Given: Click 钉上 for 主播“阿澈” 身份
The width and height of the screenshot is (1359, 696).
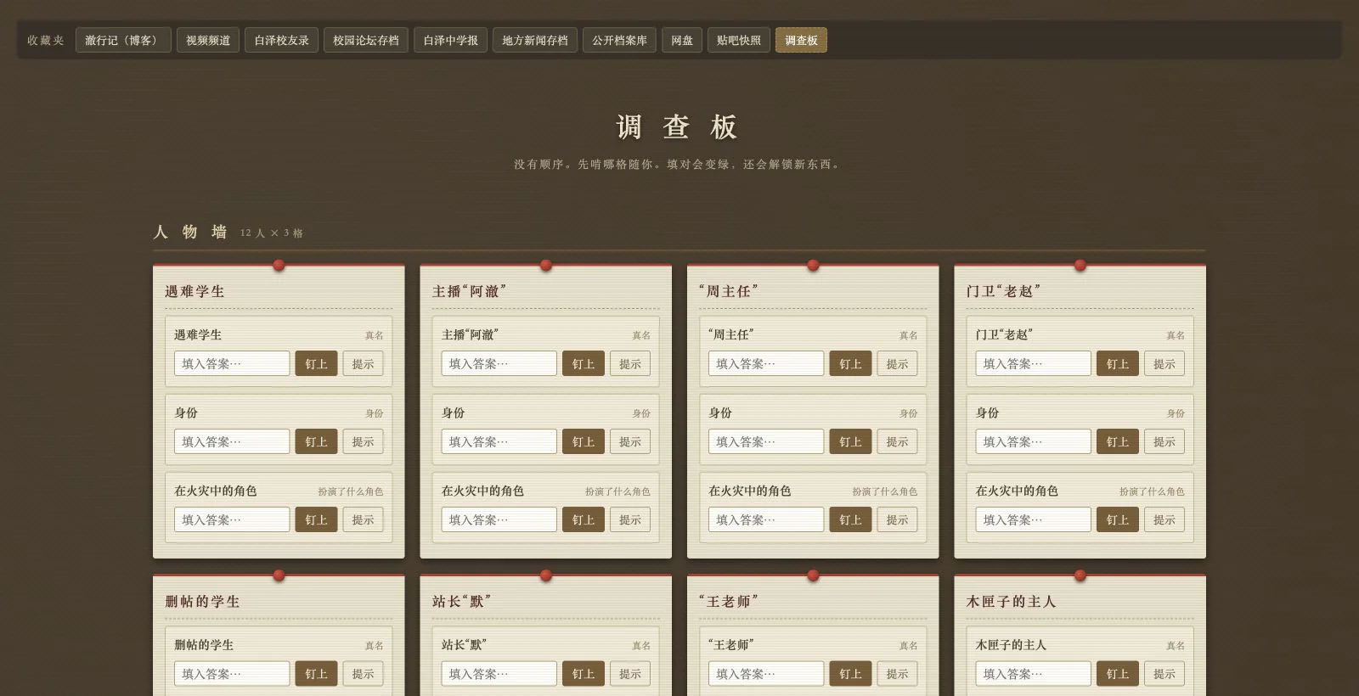Looking at the screenshot, I should click(x=583, y=441).
